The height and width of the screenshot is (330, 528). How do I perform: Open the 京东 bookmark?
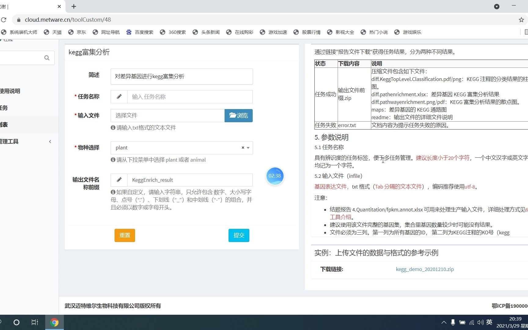click(77, 32)
